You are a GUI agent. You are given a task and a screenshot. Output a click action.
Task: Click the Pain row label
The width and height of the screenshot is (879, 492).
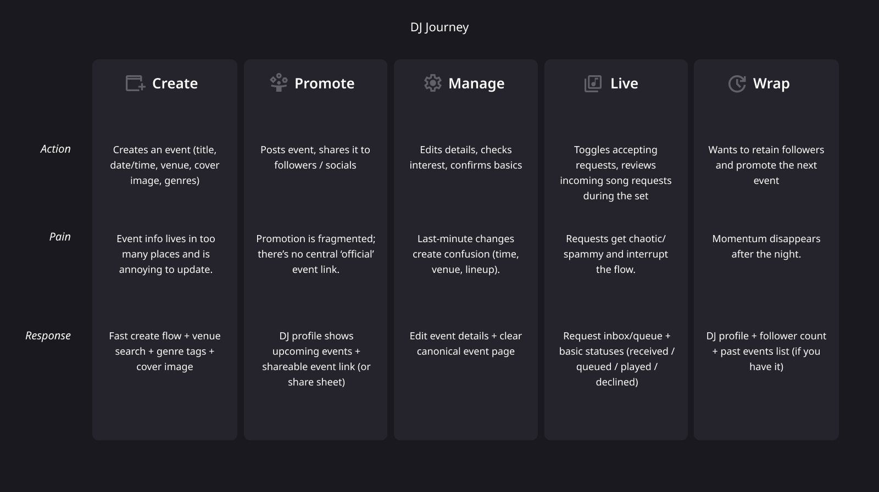tap(60, 237)
